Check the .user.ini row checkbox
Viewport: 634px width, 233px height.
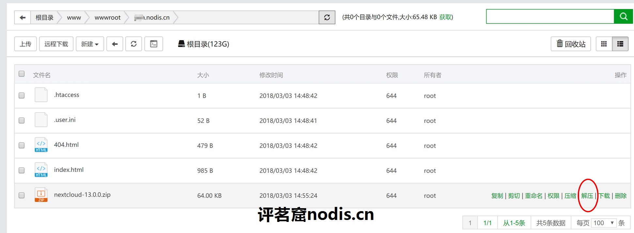coord(22,120)
